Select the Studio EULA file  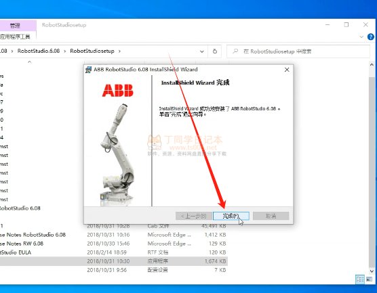(16, 252)
